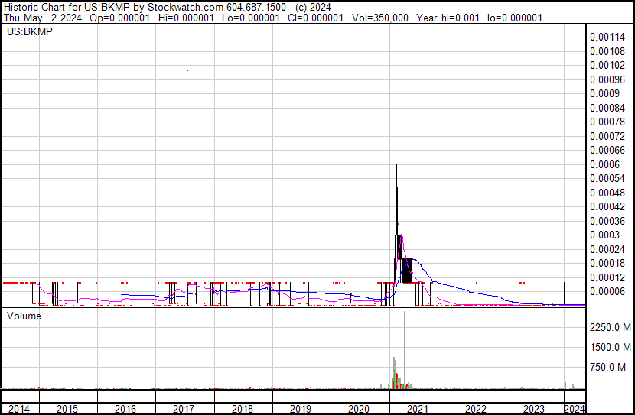Click the 2019 year label on axis
This screenshot has height=415, width=635.
pyautogui.click(x=301, y=409)
